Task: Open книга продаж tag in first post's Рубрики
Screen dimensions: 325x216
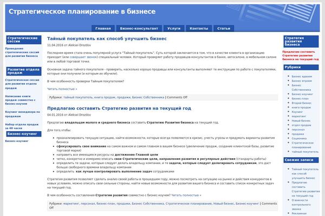Action: coord(105,97)
